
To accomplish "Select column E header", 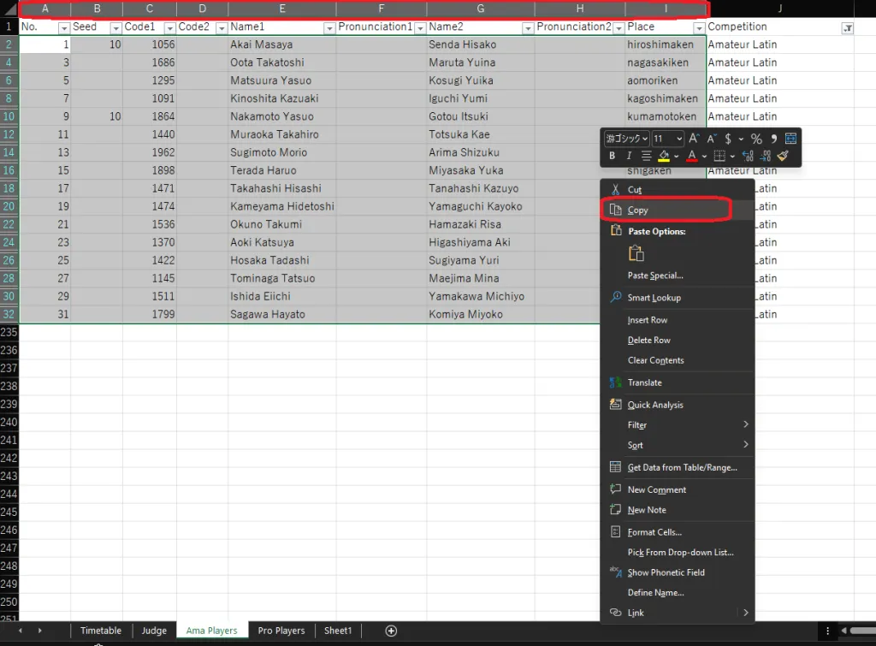I will (281, 9).
